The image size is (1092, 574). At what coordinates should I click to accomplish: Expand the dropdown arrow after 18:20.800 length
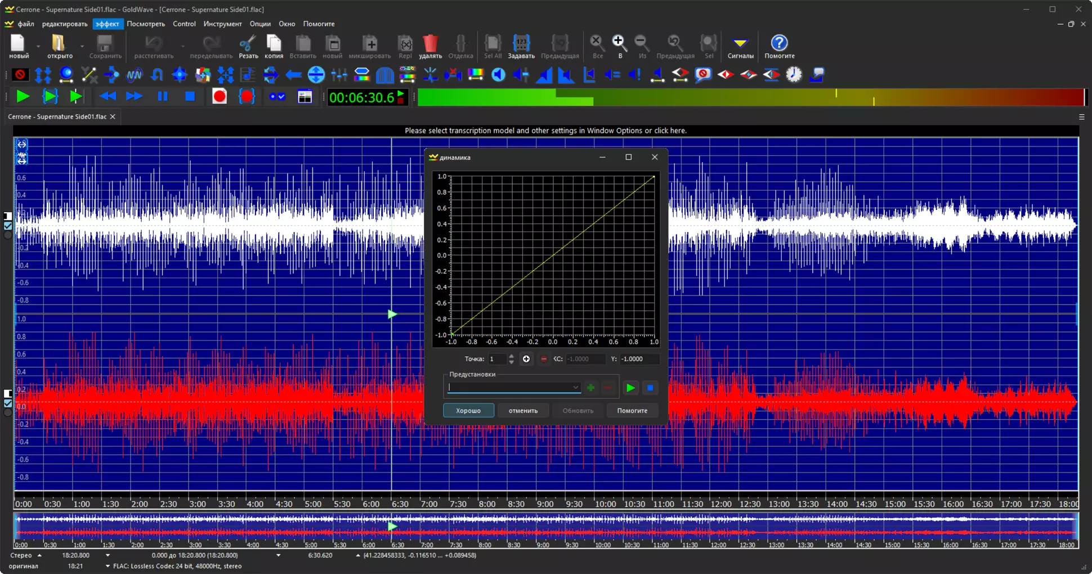108,555
